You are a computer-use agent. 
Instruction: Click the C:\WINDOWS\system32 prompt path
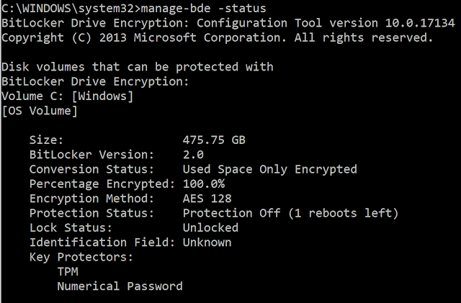pyautogui.click(x=66, y=8)
